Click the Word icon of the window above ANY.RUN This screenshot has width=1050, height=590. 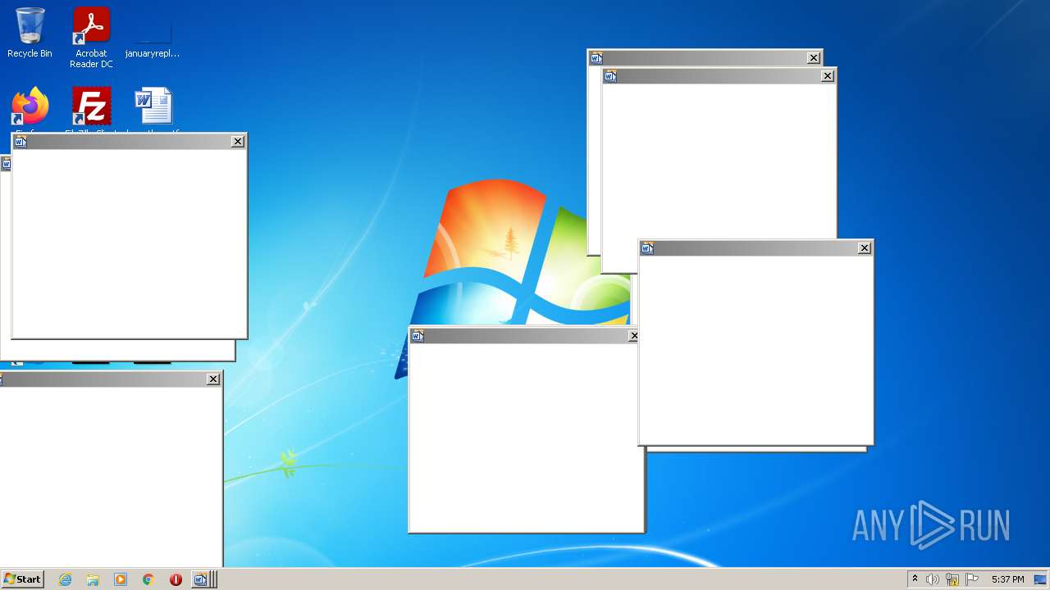647,248
